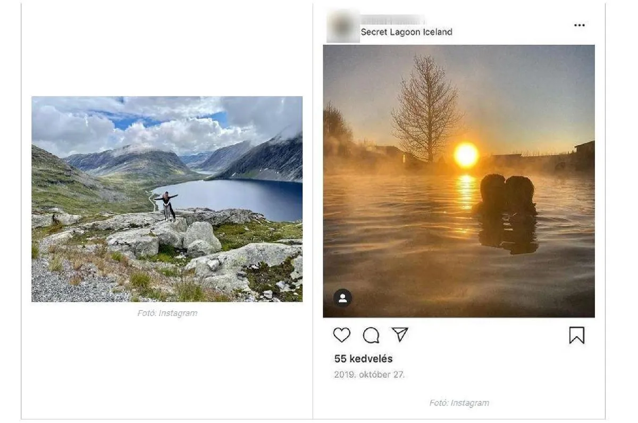Click the Fotó: Instagram caption under the mountain photo

pyautogui.click(x=167, y=313)
